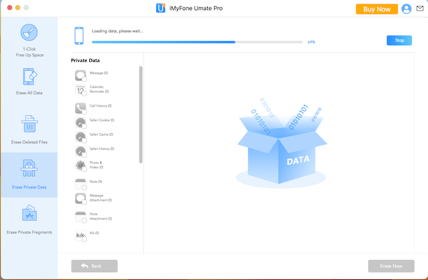
Task: Click the Photo & Video flower icon
Action: (80, 165)
